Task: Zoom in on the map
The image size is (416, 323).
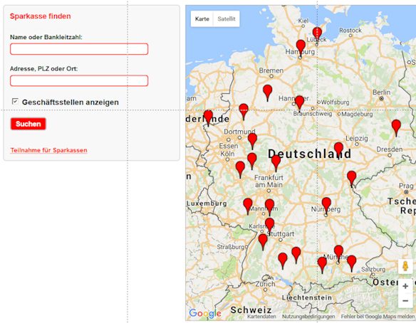Action: point(405,286)
